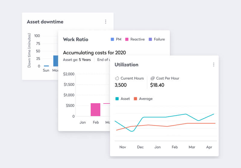Toggle the Failure legend series
The height and width of the screenshot is (168, 241).
pyautogui.click(x=157, y=39)
